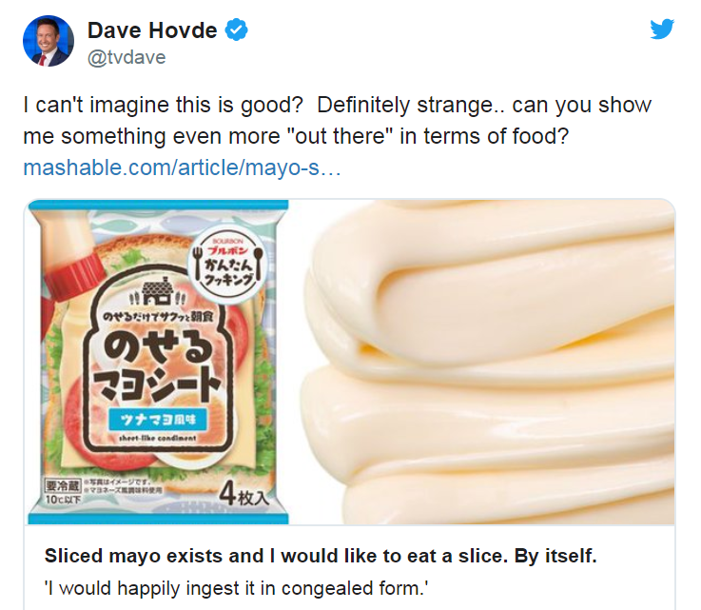This screenshot has height=610, width=701.
Task: Click the Bourbon brand circle badge on package
Action: (x=228, y=264)
